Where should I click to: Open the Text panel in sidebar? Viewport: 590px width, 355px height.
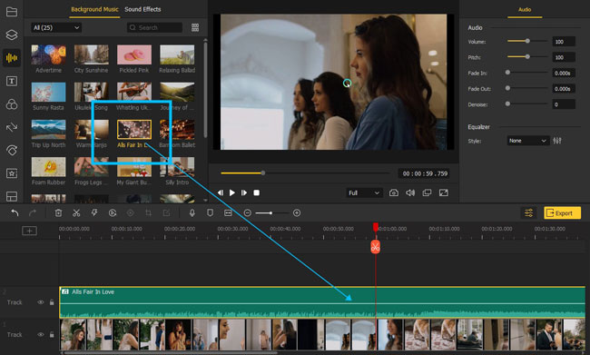coord(12,81)
